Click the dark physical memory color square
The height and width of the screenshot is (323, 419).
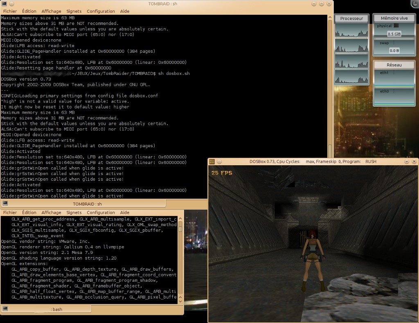point(396,26)
